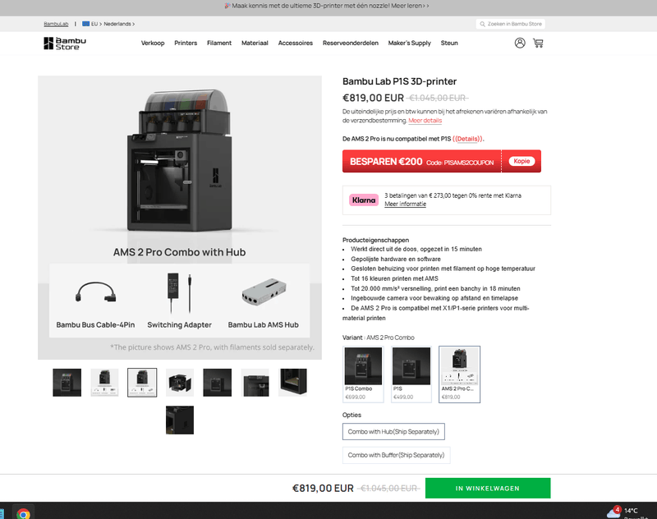
Task: Click the Meer leren banner link
Action: click(409, 6)
